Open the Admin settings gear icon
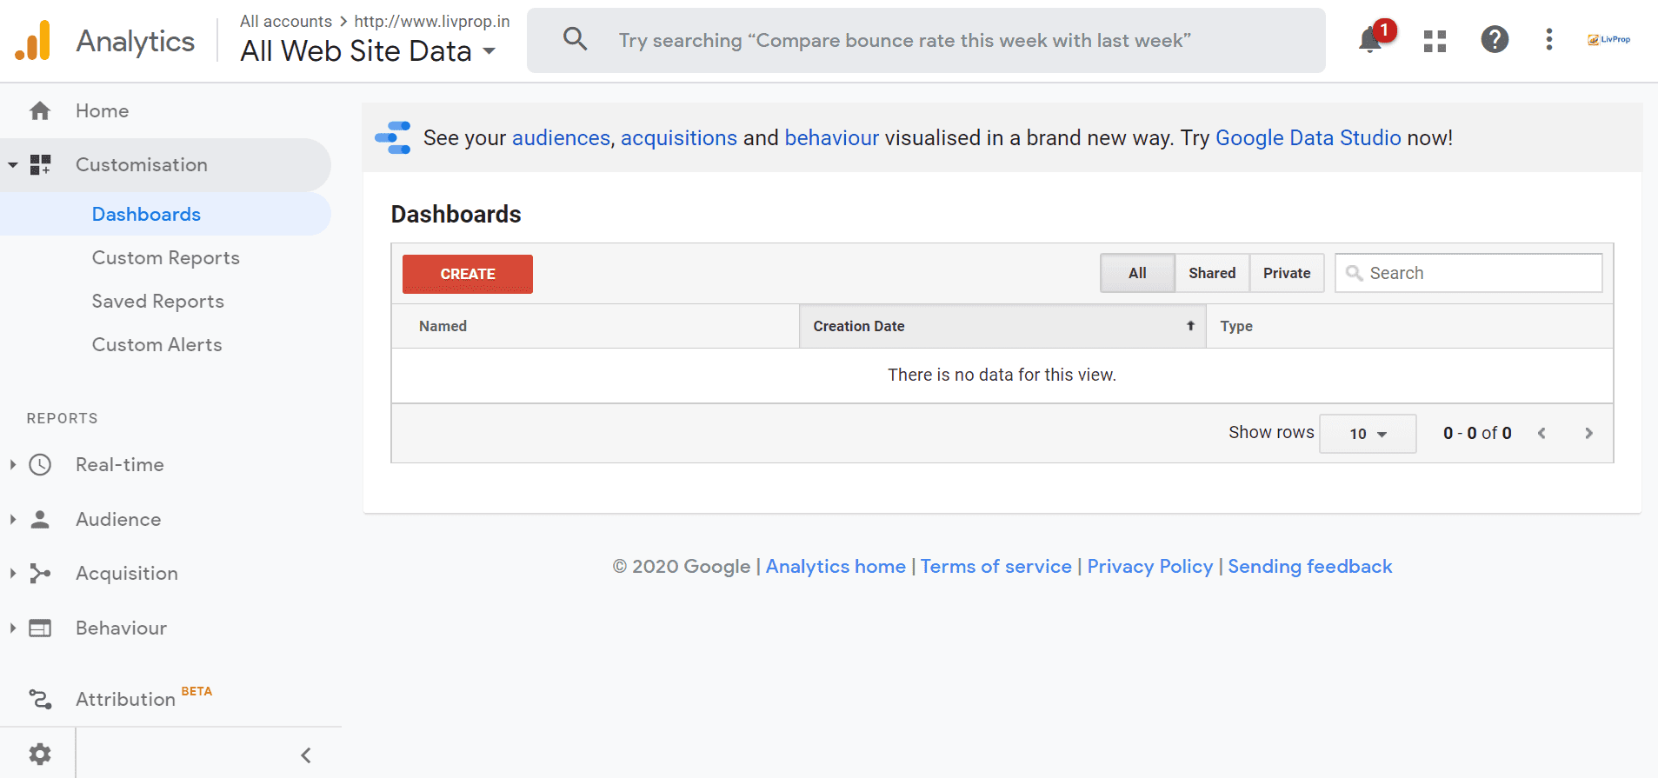 tap(40, 754)
